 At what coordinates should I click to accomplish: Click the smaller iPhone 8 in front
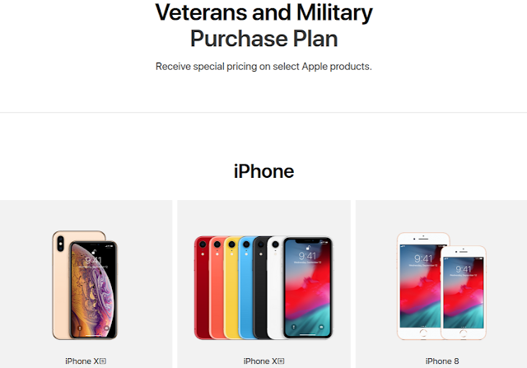point(464,292)
